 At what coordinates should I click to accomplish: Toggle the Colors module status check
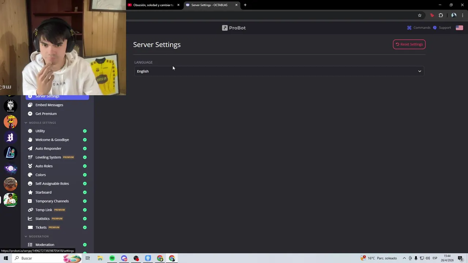click(85, 175)
